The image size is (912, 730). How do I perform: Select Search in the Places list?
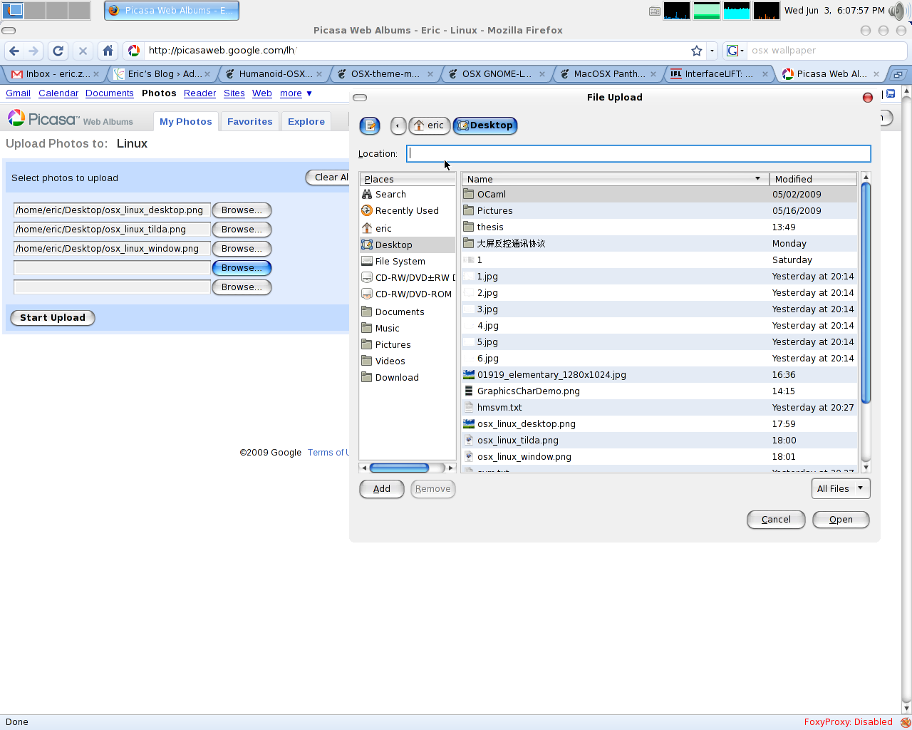coord(408,195)
